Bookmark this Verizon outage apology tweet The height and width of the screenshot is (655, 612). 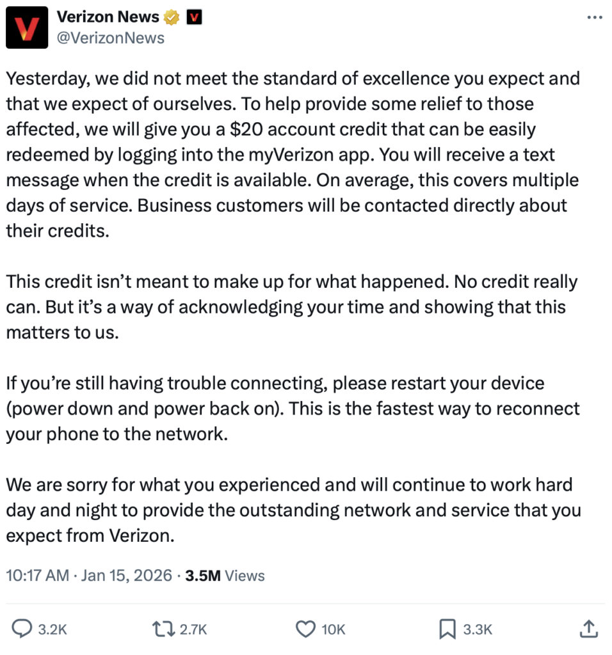447,629
